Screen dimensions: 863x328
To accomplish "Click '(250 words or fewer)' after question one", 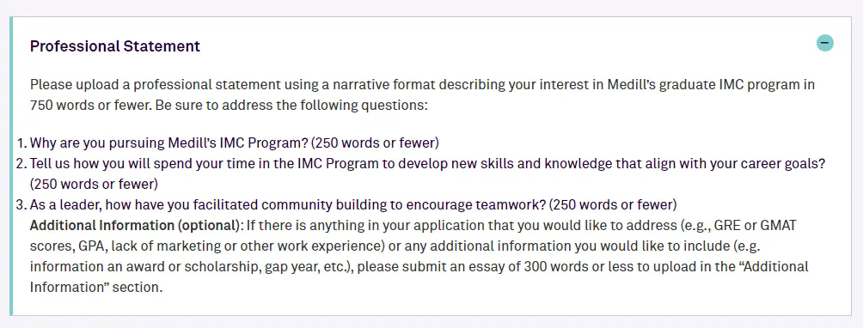I will pos(375,143).
